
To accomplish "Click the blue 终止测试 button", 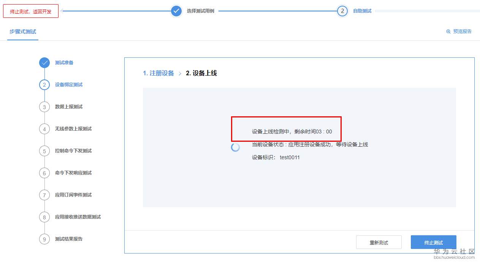I will [434, 242].
